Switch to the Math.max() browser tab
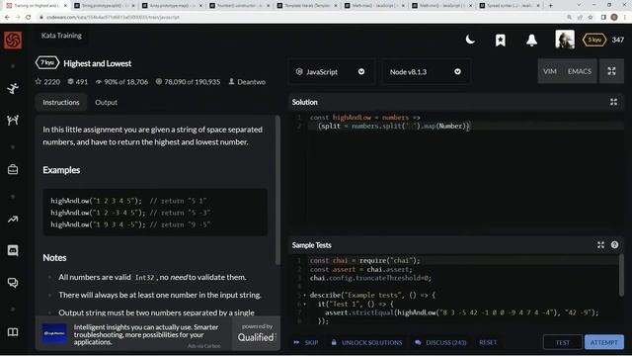 [375, 6]
